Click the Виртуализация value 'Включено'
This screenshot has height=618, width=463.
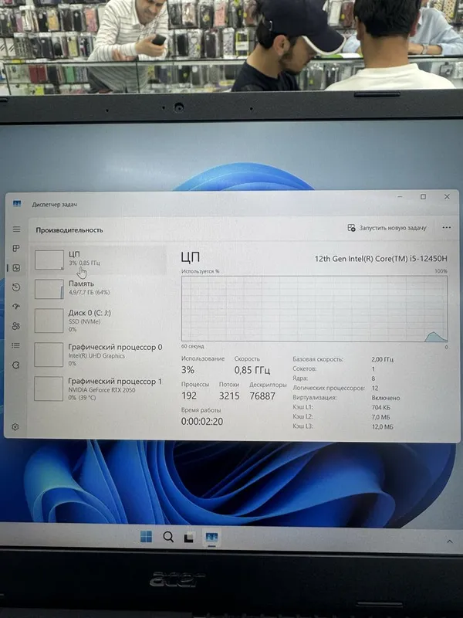pyautogui.click(x=386, y=398)
